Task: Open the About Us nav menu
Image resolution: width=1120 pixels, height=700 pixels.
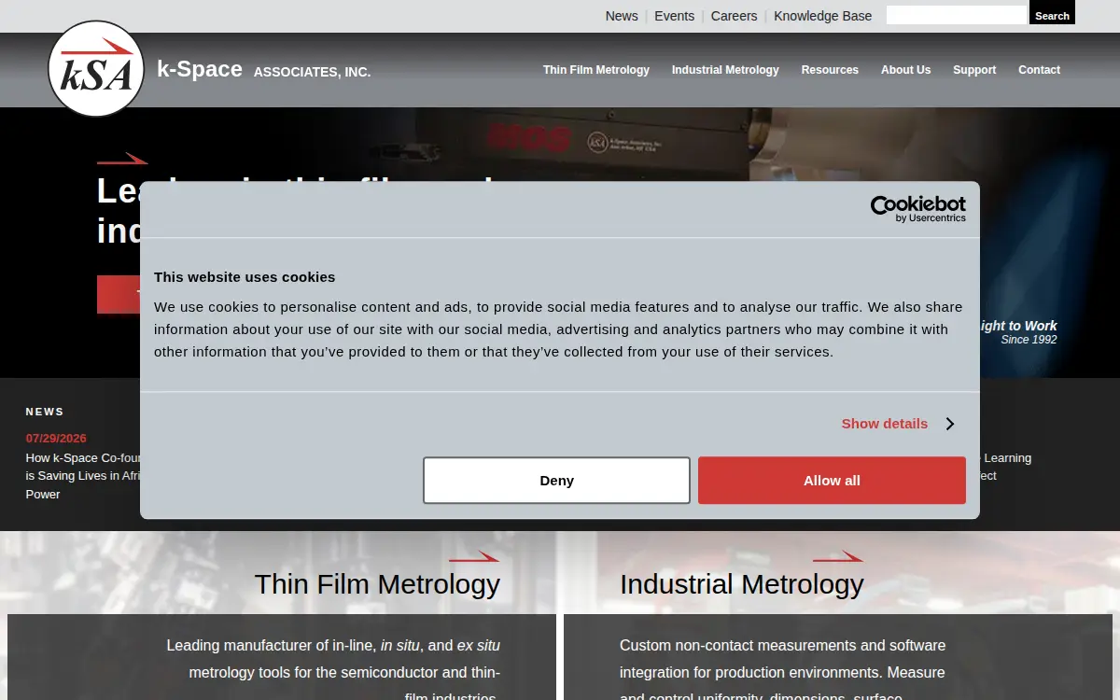Action: [x=905, y=70]
